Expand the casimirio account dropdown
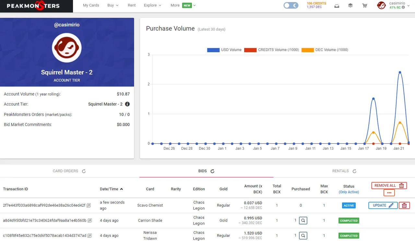 (x=408, y=6)
